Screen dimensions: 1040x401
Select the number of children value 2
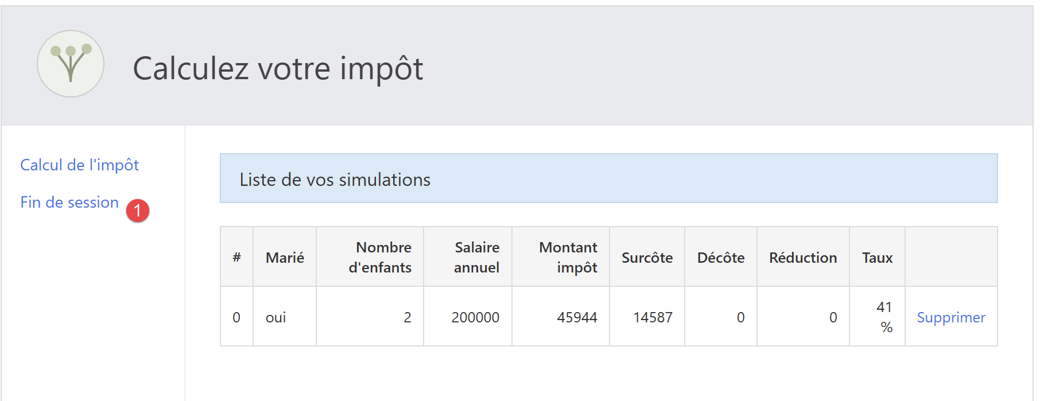(408, 317)
